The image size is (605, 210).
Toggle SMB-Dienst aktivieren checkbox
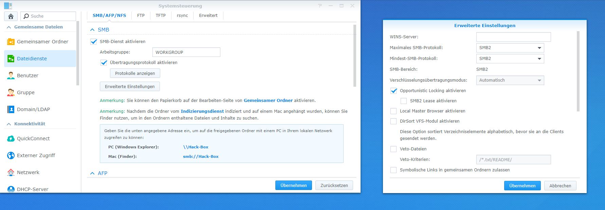(94, 42)
